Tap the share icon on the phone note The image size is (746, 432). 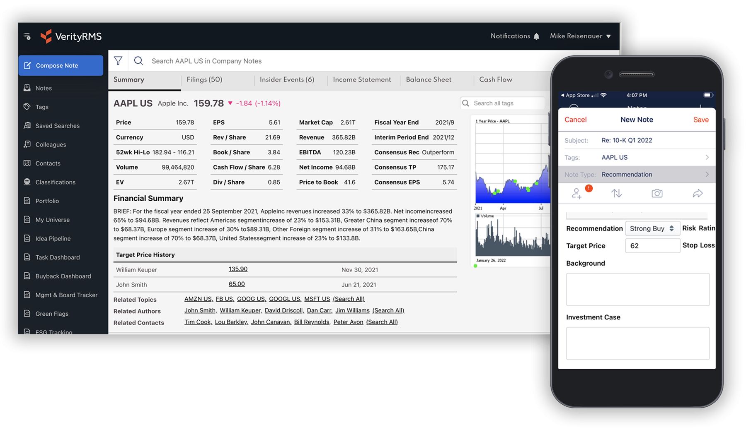698,193
